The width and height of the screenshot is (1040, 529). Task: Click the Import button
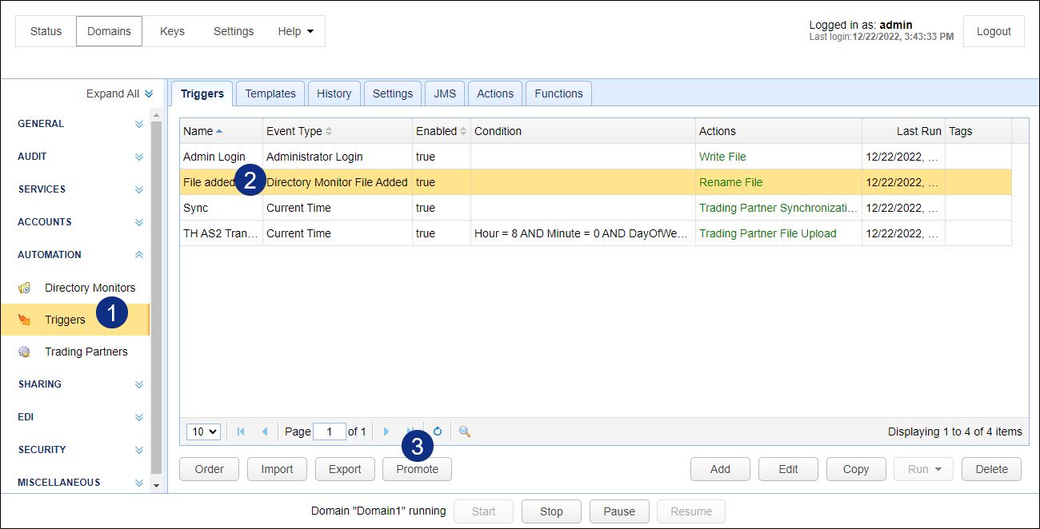pyautogui.click(x=277, y=469)
